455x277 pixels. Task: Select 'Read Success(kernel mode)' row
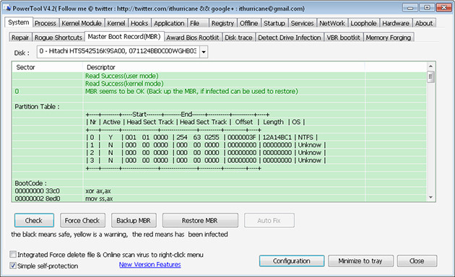click(219, 84)
